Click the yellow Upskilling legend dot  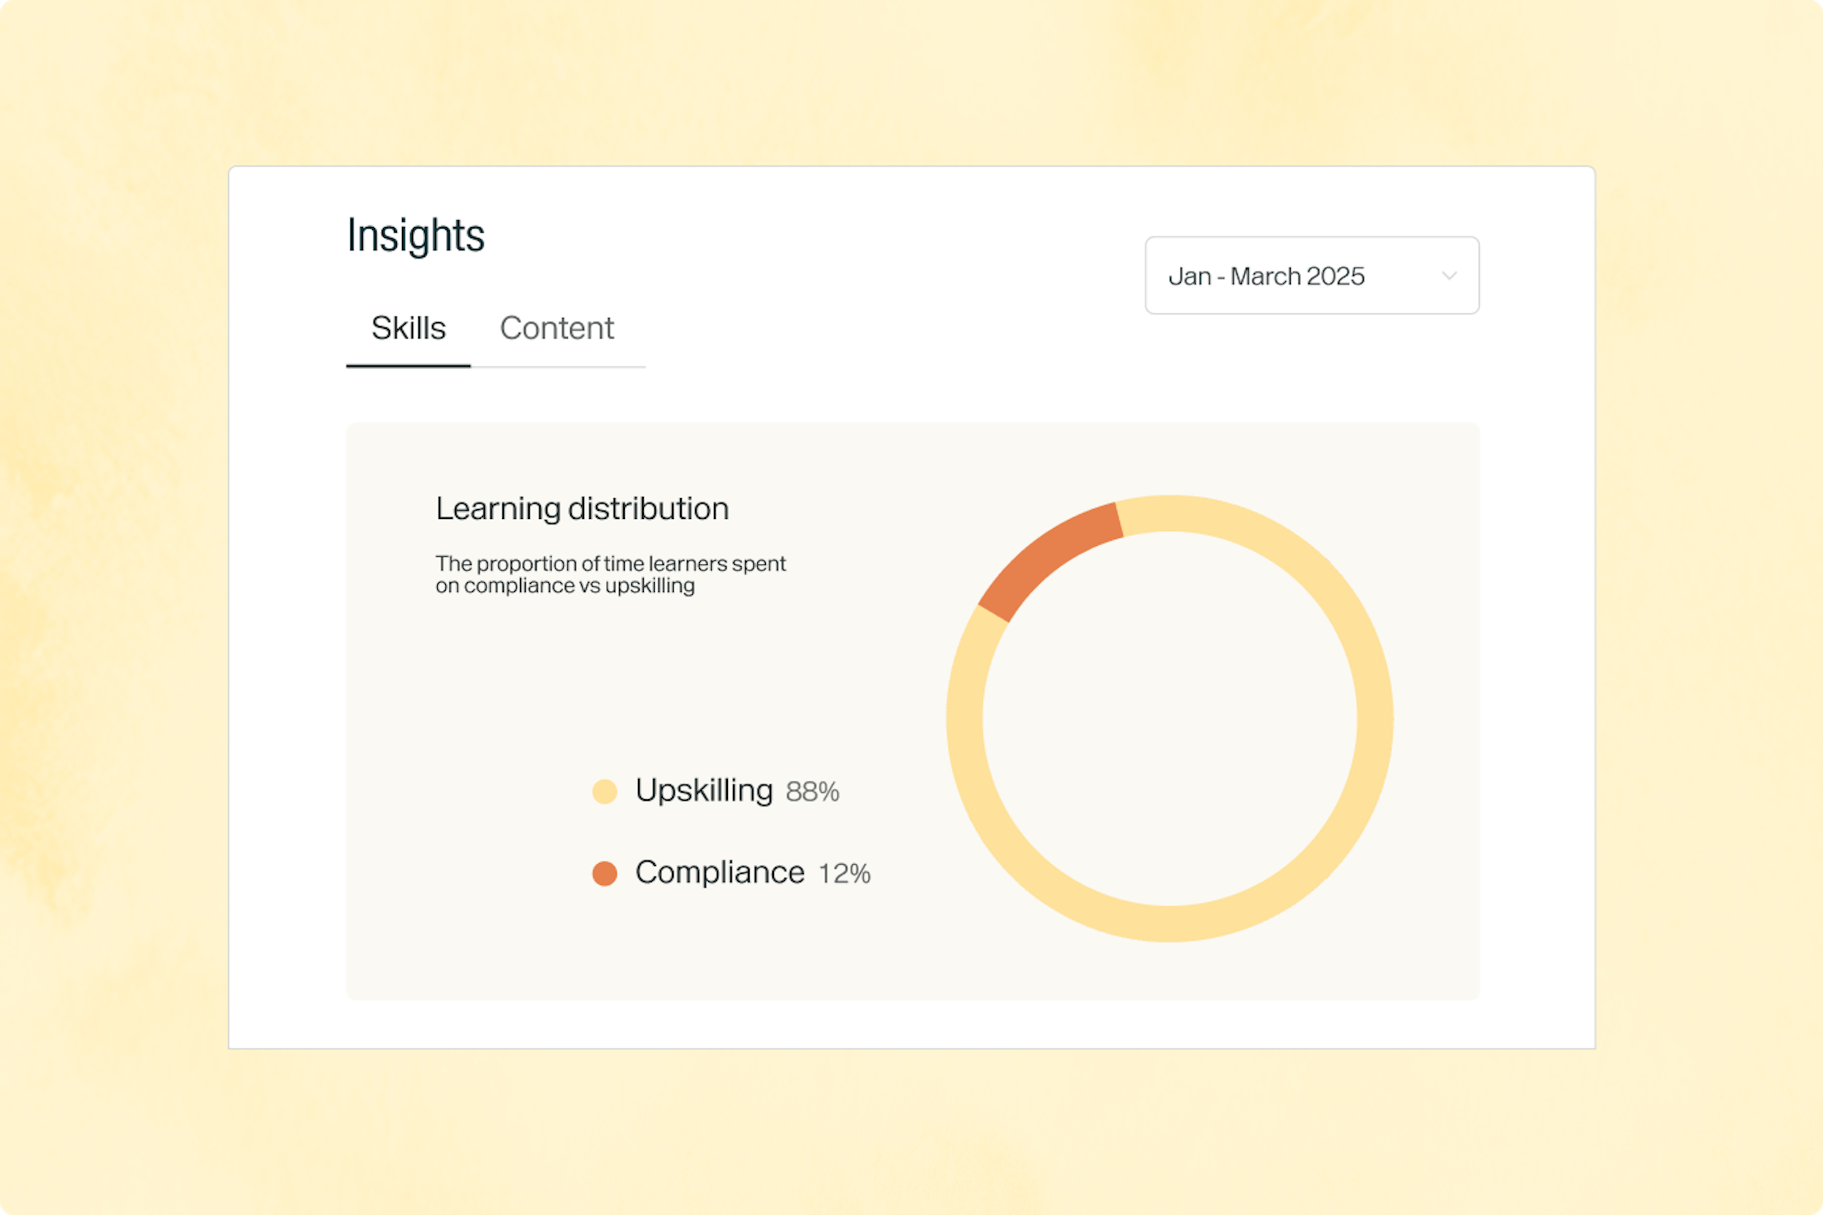tap(604, 792)
